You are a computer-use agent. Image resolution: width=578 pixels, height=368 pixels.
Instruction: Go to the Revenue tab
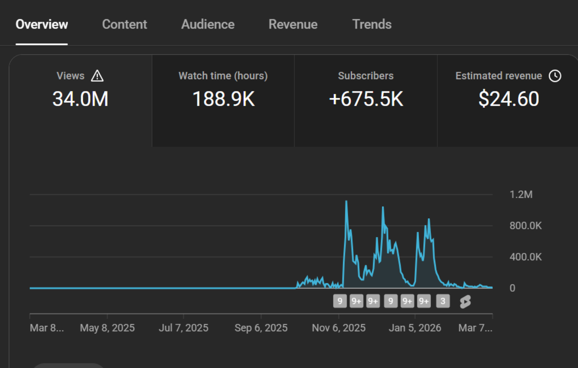coord(293,24)
